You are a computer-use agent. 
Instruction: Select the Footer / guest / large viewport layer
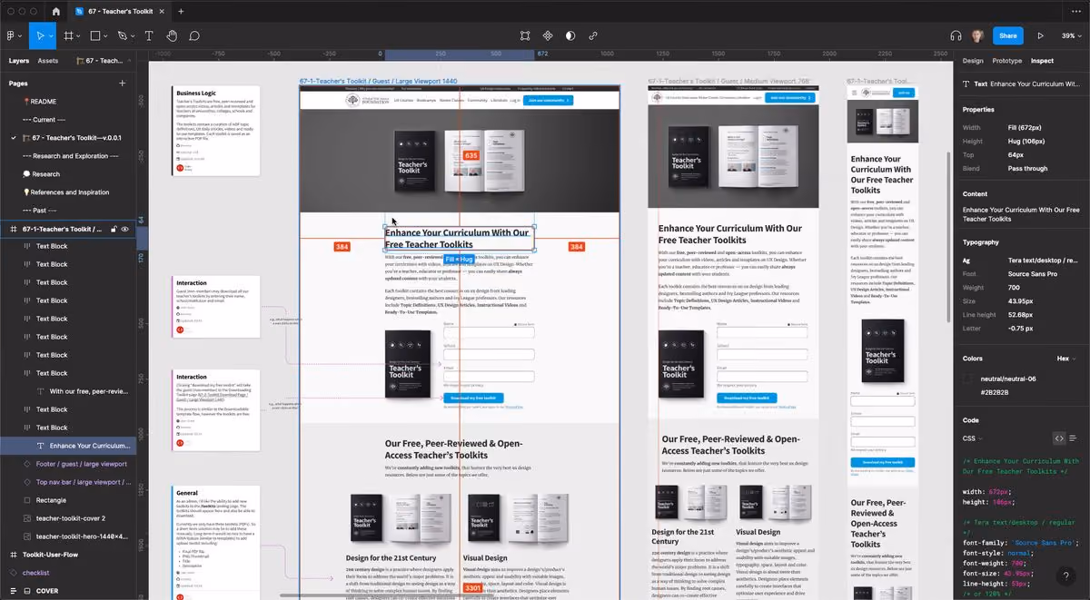point(68,464)
